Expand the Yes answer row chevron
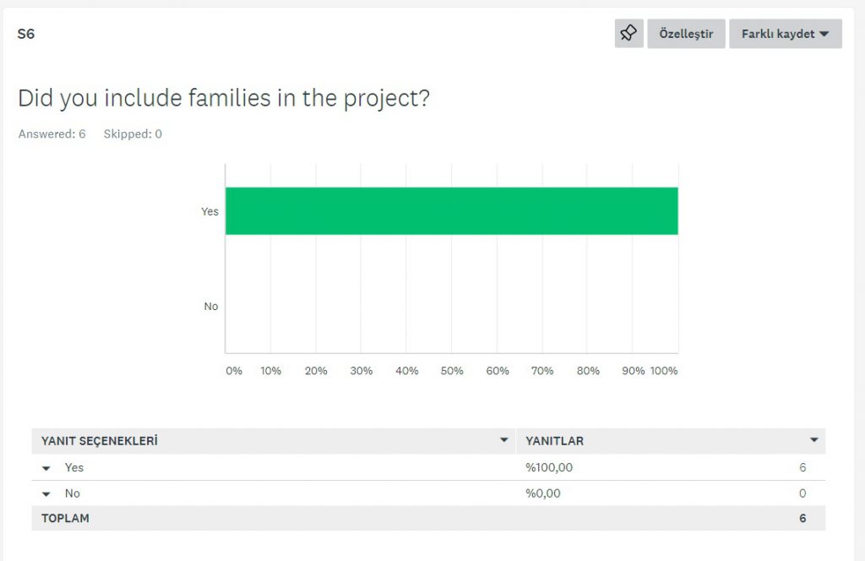Viewport: 865px width, 561px height. (46, 468)
